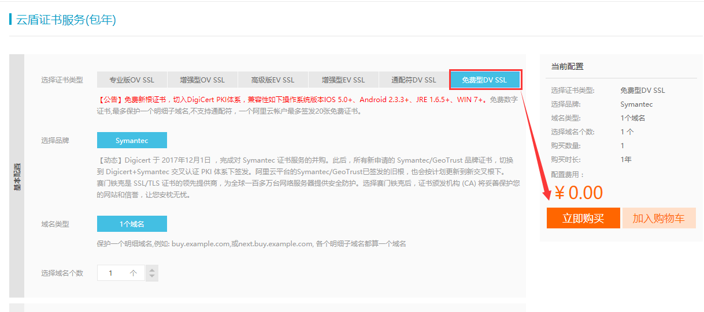Choose 增强型OV SSL certificate type
Screen dimensions: 704x312
tap(202, 80)
